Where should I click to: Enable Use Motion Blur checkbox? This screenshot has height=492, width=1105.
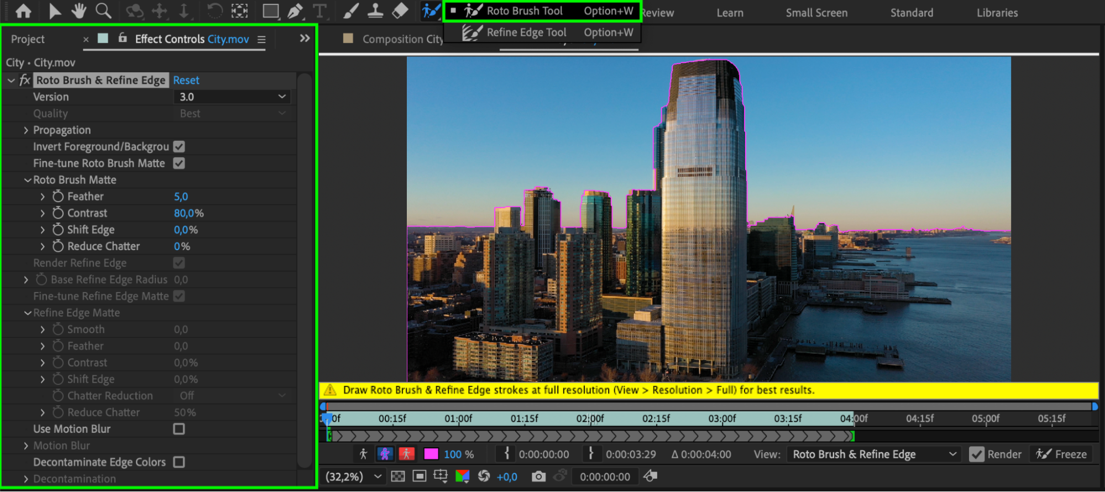[x=179, y=429]
